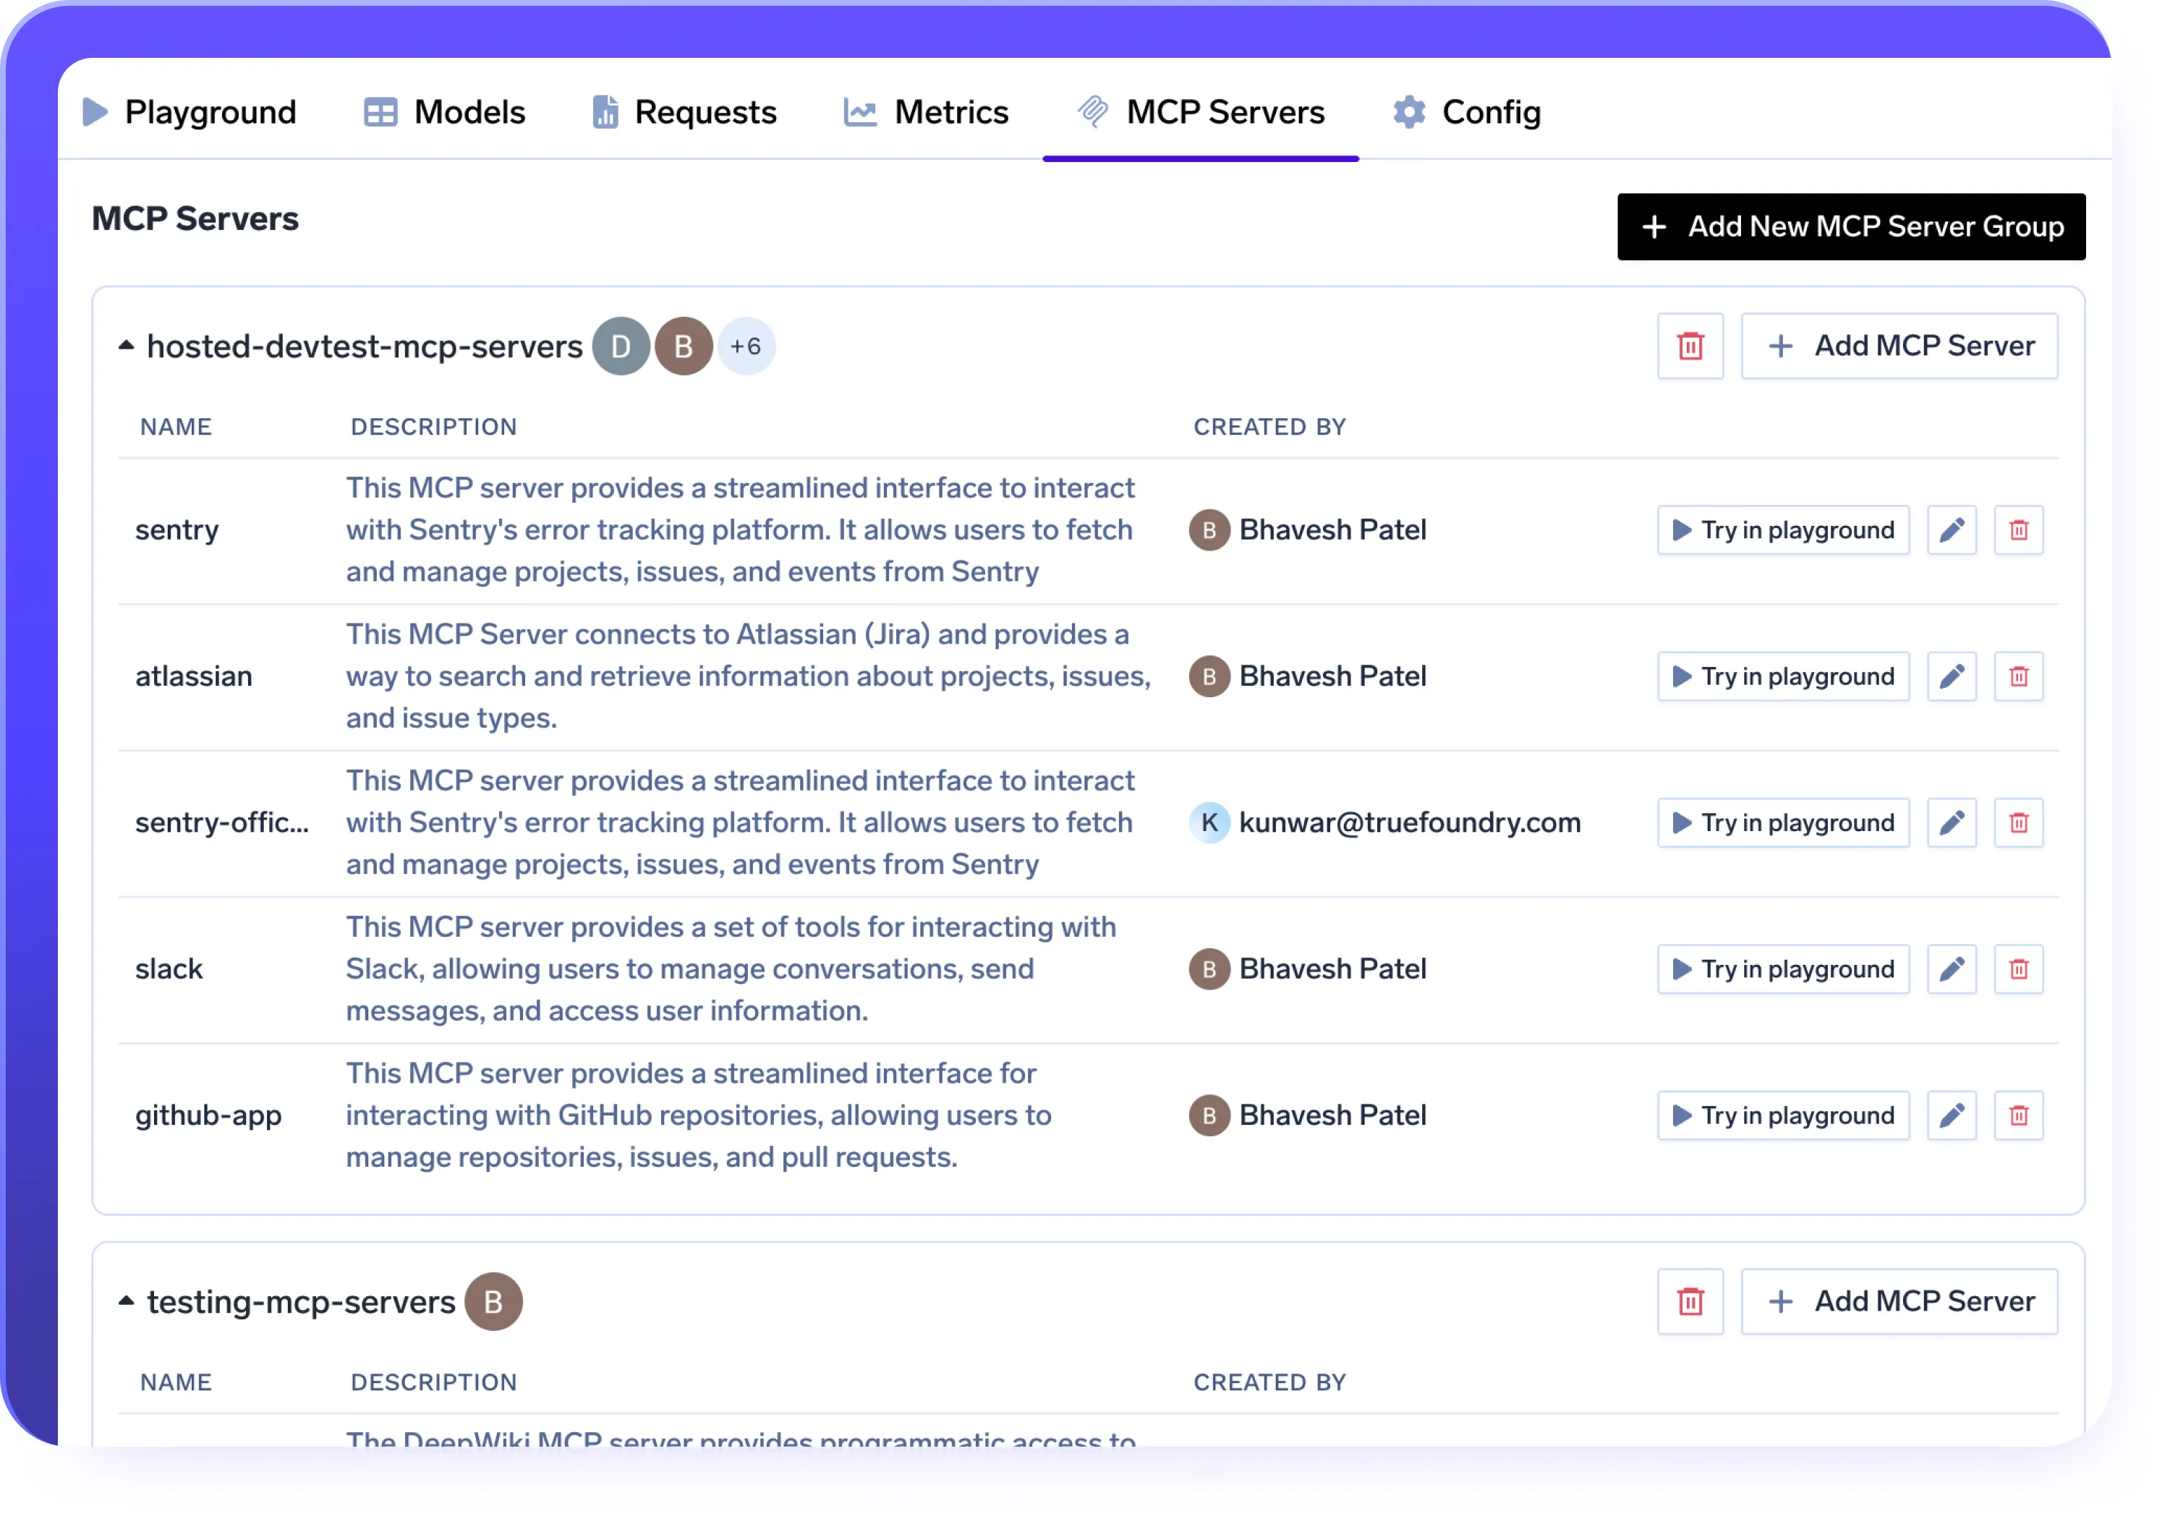Viewport: 2170px width, 1519px height.
Task: Delete the slack MCP server
Action: pos(2019,969)
